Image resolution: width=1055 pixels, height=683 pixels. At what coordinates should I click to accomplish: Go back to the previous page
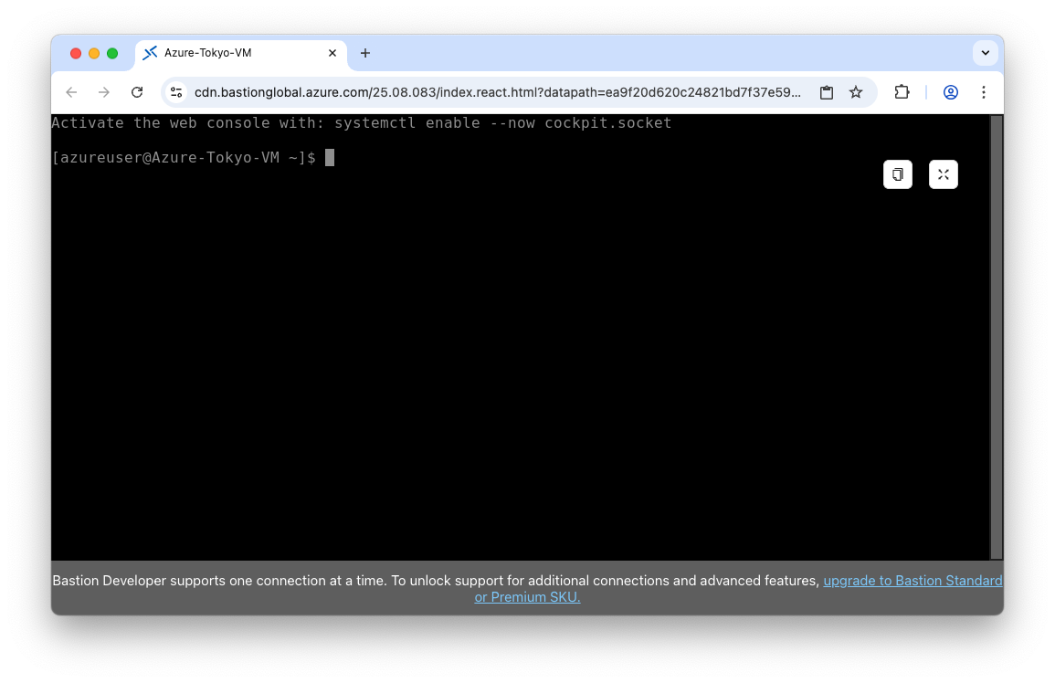click(x=72, y=92)
